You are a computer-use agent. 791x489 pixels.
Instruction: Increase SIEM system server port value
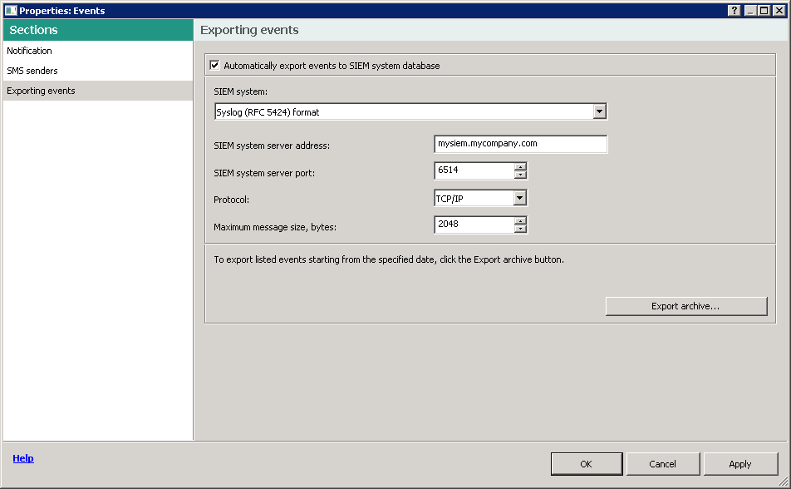click(521, 166)
